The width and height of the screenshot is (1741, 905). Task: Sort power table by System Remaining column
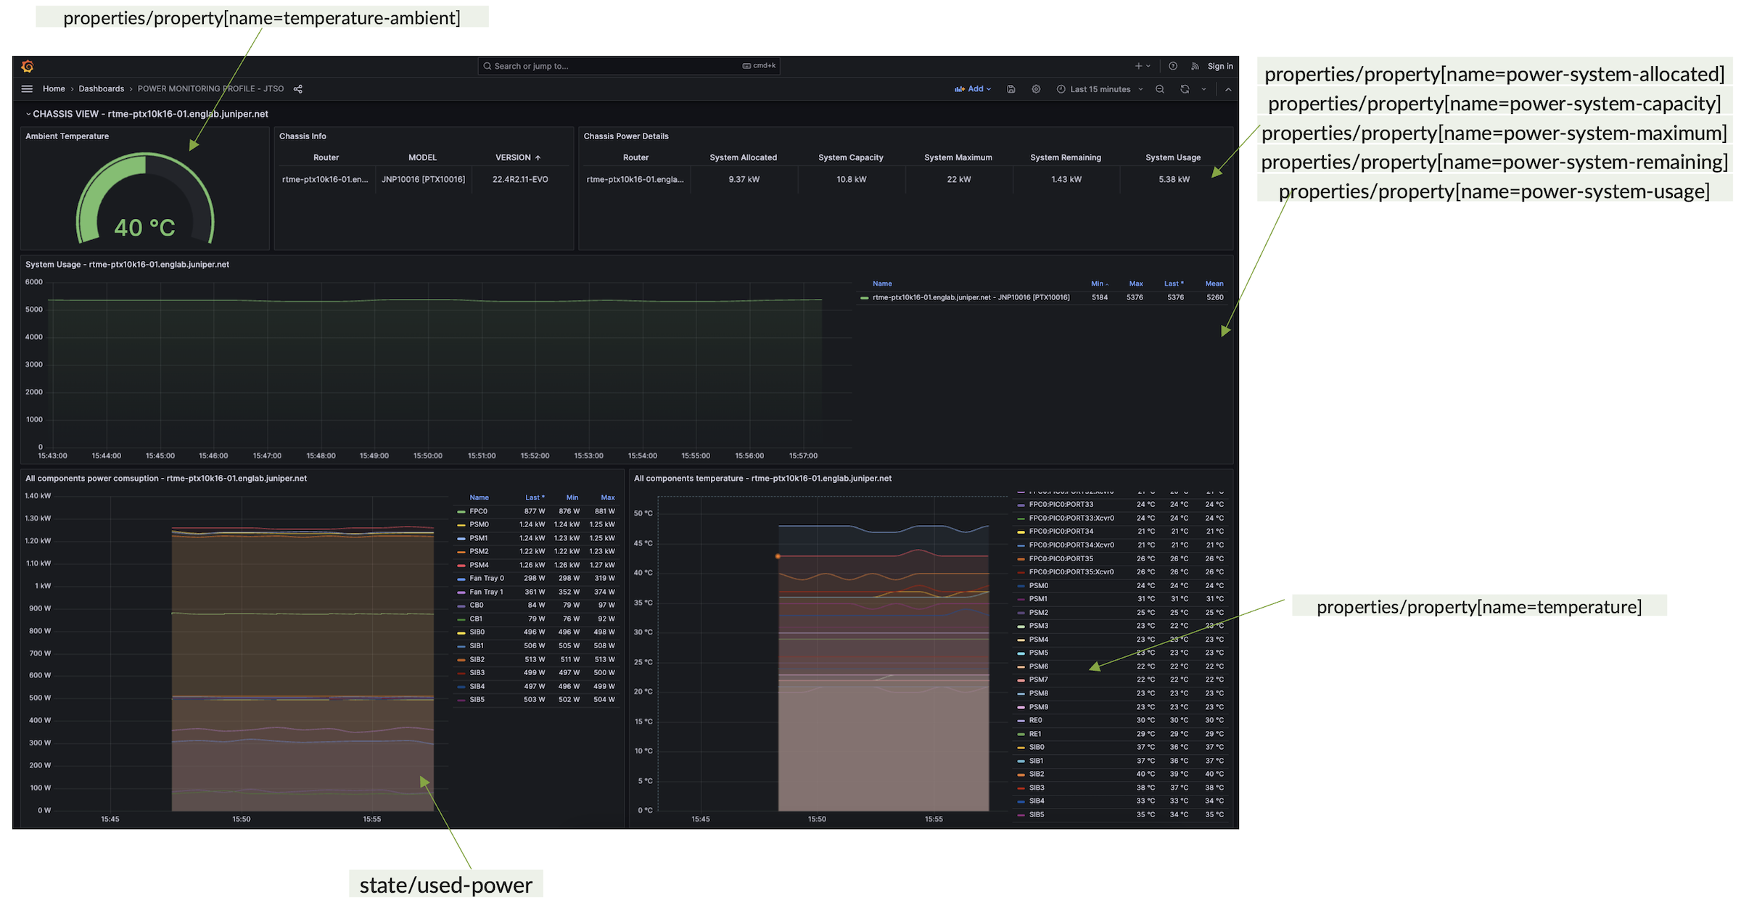click(x=1065, y=158)
